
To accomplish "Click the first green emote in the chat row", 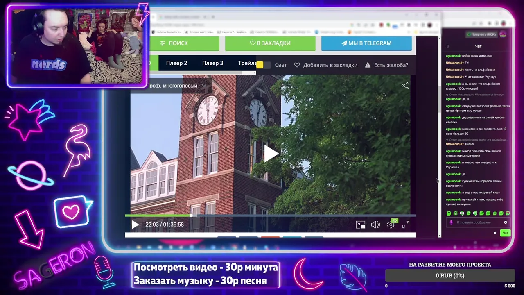I will [449, 213].
